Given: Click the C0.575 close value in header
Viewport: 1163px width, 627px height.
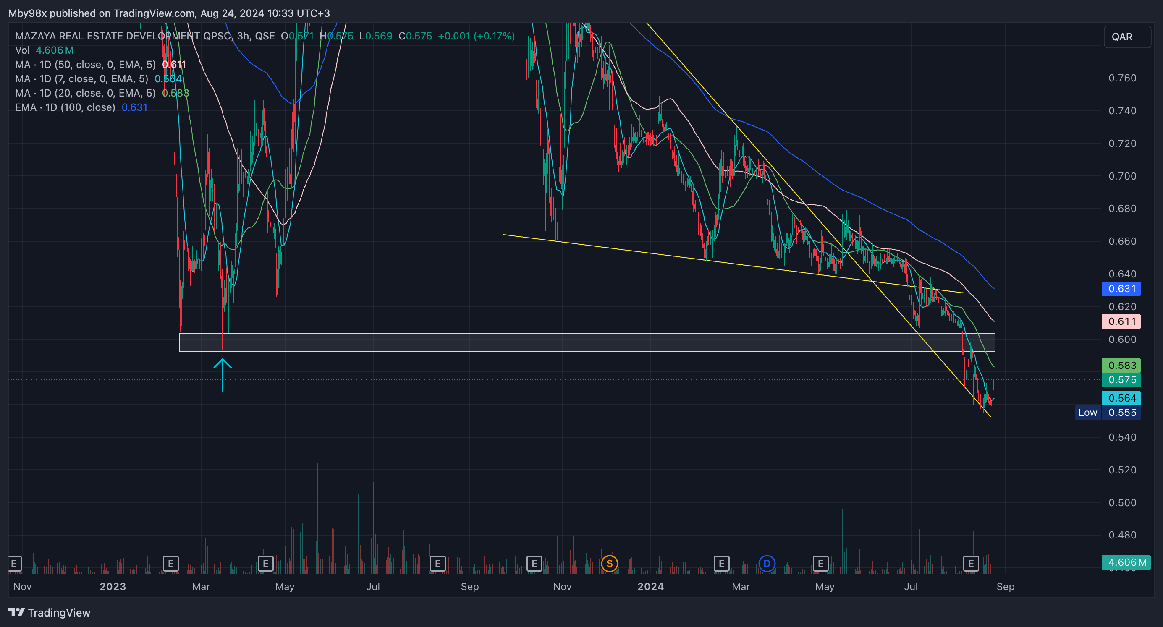Looking at the screenshot, I should click(x=415, y=36).
